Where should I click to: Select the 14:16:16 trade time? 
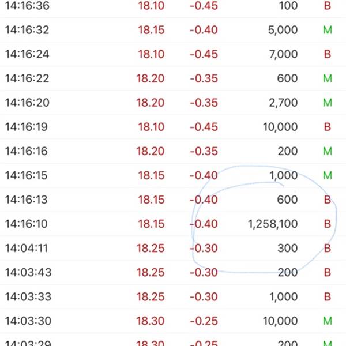tap(27, 151)
